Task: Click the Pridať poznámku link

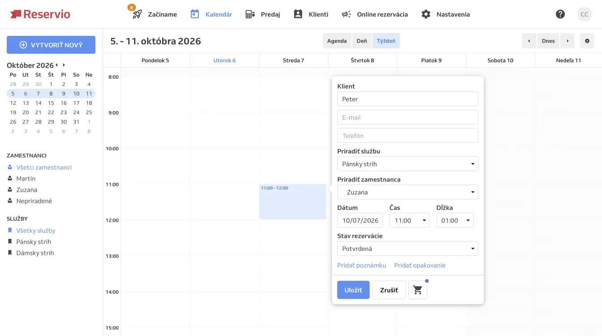Action: click(x=361, y=265)
